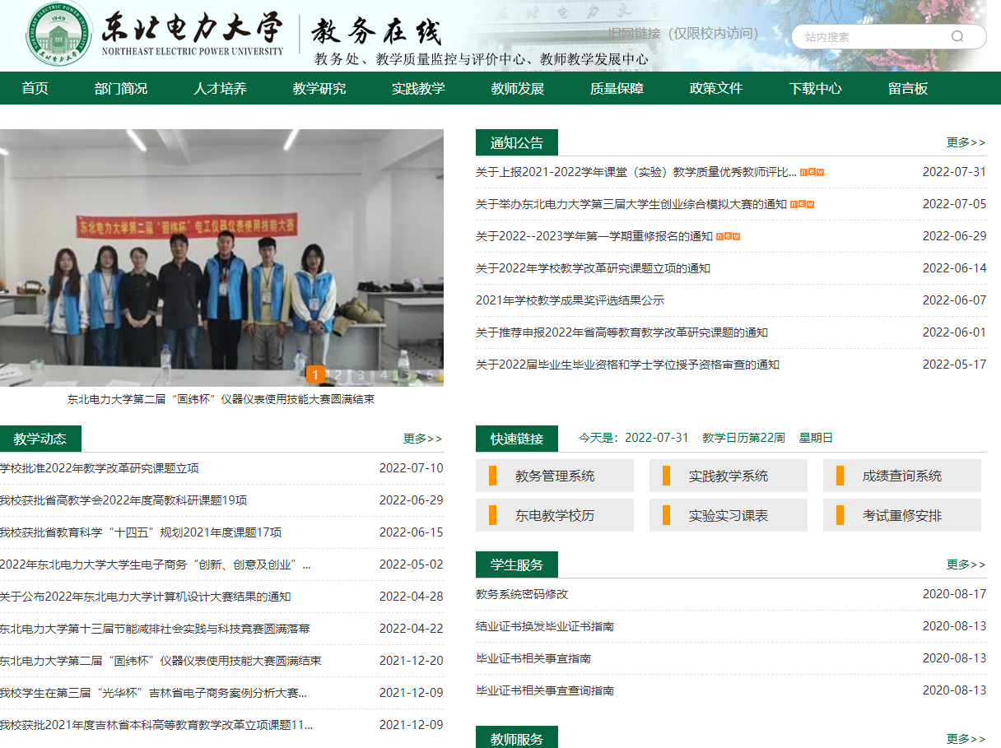Image resolution: width=1001 pixels, height=748 pixels.
Task: Click the orange icon beside 东电教学校历
Action: (x=491, y=514)
